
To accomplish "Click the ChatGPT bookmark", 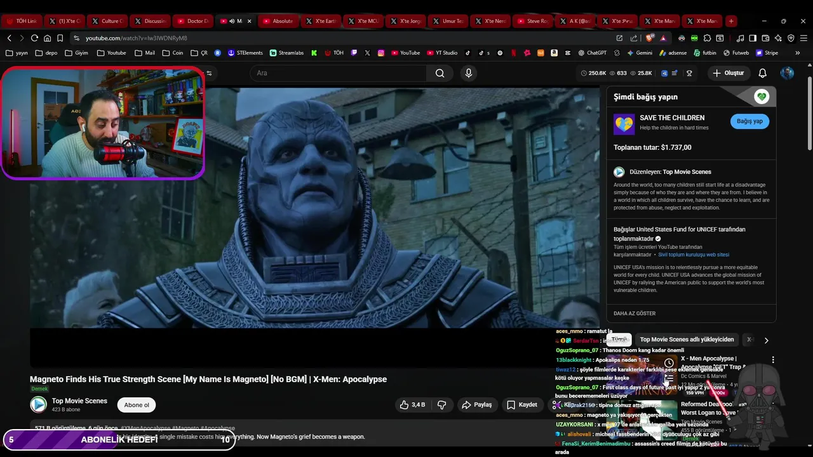I will tap(593, 53).
